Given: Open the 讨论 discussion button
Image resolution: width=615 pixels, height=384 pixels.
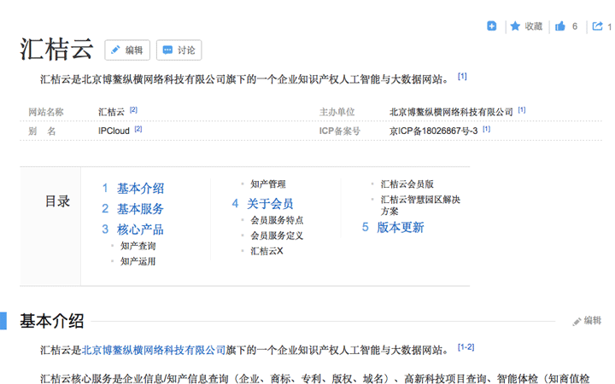Looking at the screenshot, I should pos(179,50).
